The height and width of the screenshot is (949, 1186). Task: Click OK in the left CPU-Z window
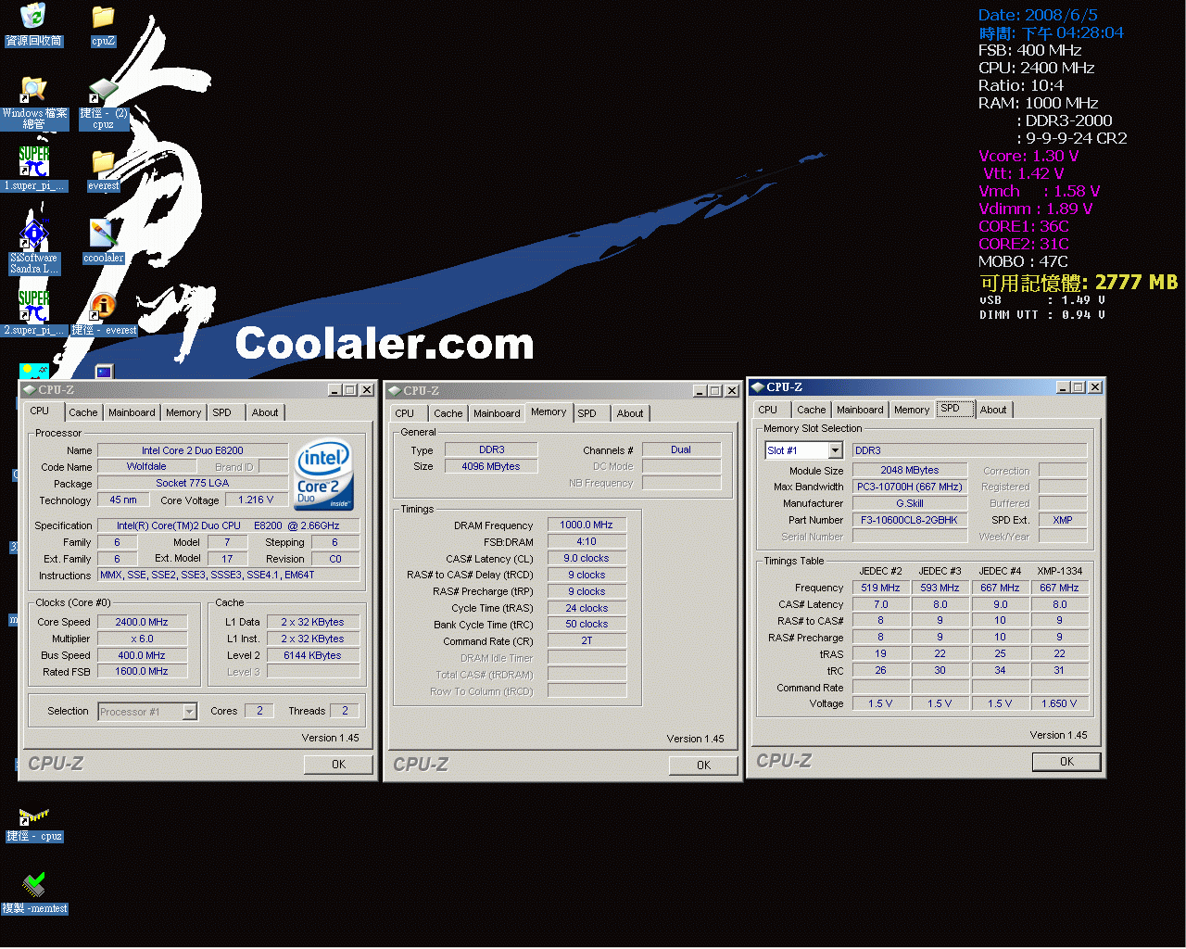338,765
